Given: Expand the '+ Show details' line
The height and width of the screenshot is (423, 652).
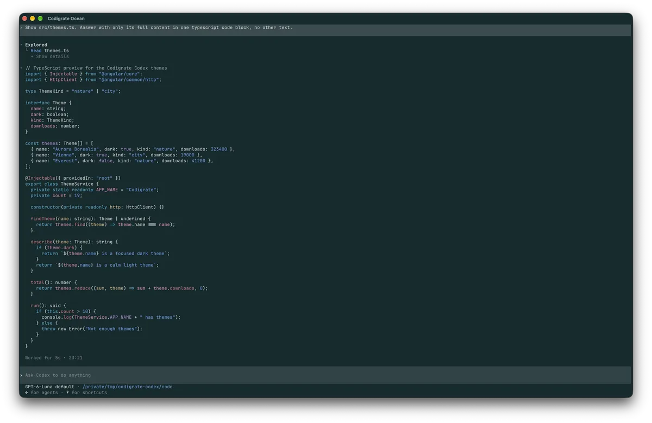Looking at the screenshot, I should click(49, 56).
